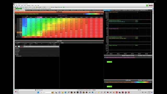Screen dimensions: 167x94
Task: Click the Guest status bar entry
Action: click(140, 90)
